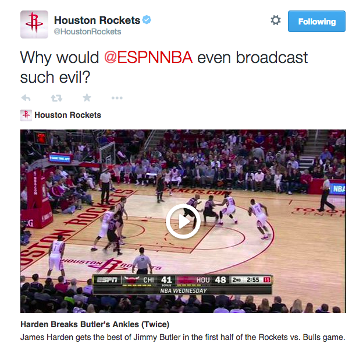The width and height of the screenshot is (363, 347).
Task: Click the small Rockets logo above video
Action: tap(26, 115)
